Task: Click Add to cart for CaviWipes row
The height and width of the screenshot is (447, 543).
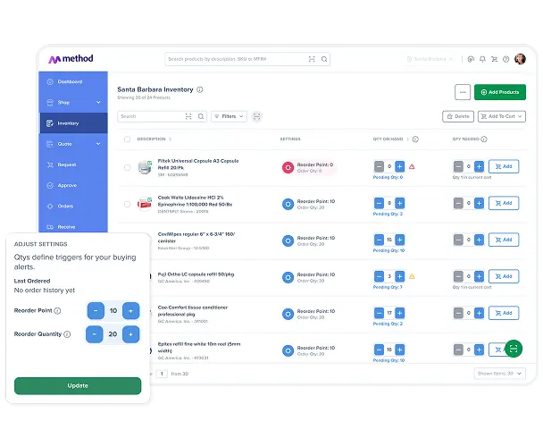Action: pos(504,240)
